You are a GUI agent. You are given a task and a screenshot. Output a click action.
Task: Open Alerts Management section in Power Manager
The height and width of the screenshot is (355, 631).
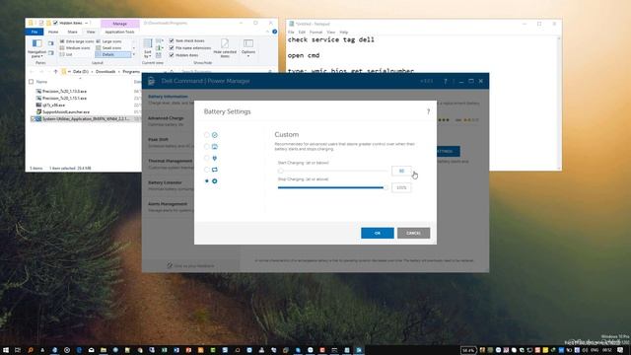pyautogui.click(x=168, y=206)
